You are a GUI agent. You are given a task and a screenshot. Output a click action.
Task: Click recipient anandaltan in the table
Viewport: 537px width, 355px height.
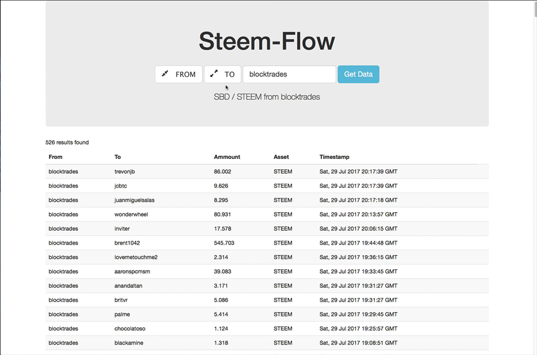[128, 285]
